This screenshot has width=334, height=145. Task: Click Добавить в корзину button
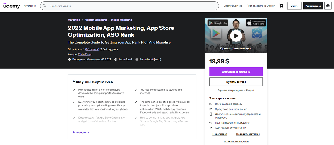click(x=236, y=71)
